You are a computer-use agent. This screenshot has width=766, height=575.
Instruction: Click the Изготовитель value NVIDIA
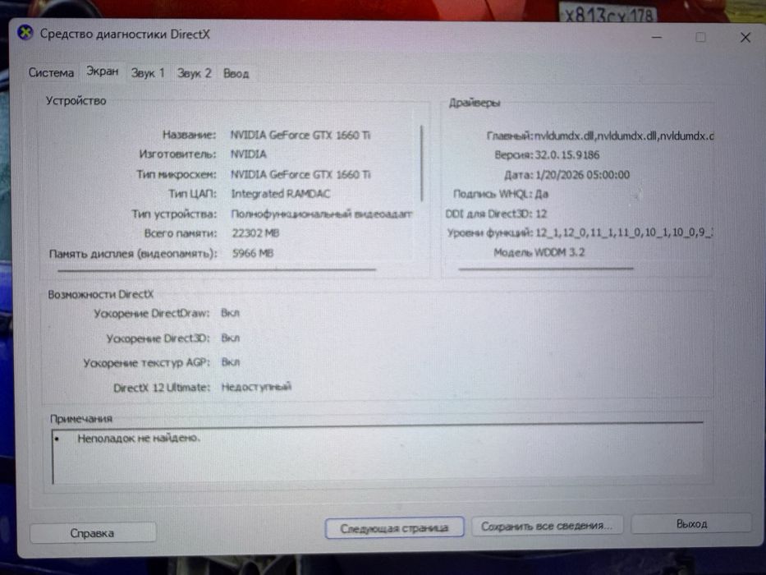[249, 154]
